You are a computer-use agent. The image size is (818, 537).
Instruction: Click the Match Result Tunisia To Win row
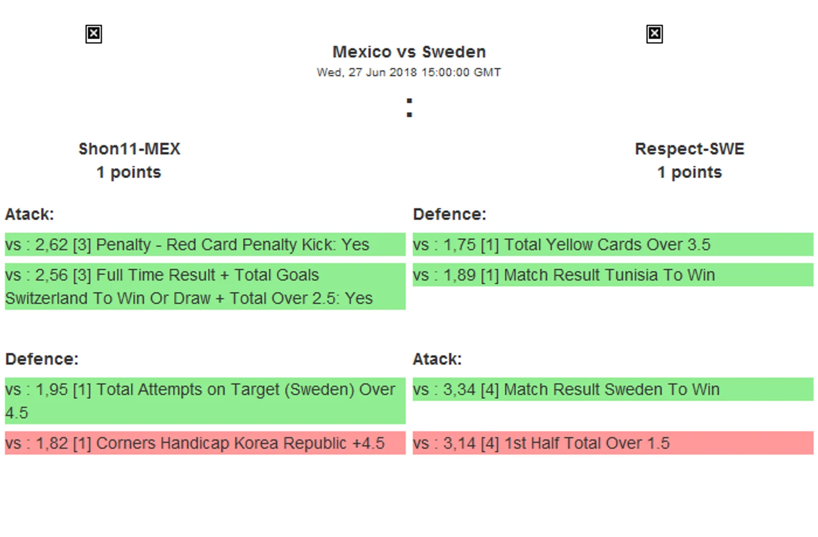pyautogui.click(x=613, y=275)
